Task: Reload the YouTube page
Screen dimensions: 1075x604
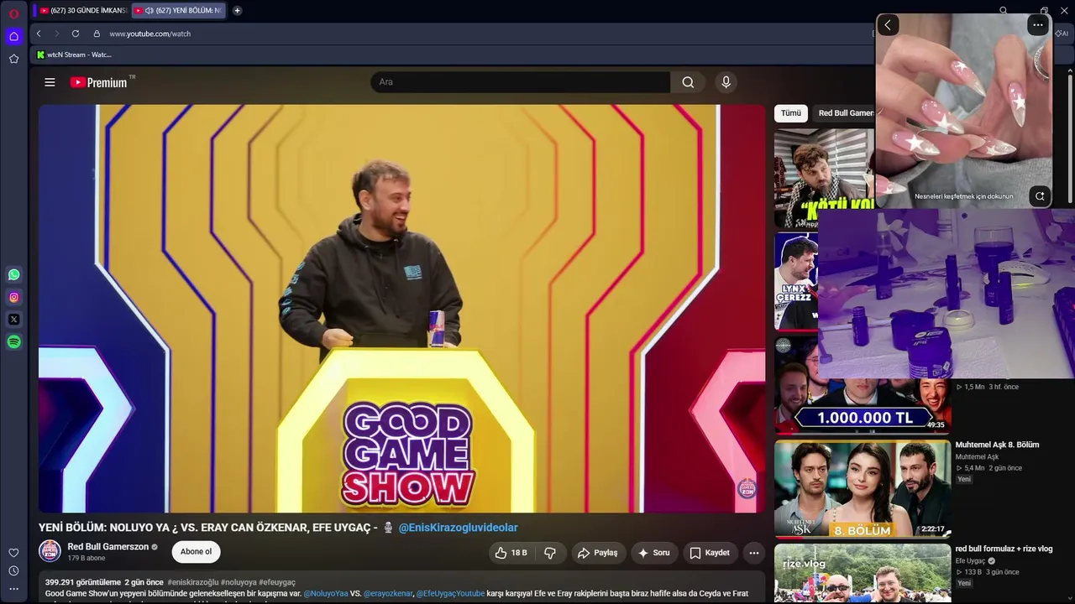Action: pos(76,34)
